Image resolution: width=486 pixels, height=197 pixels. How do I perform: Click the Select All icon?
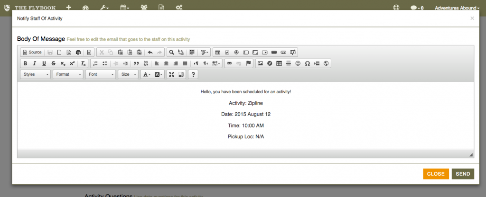(192, 52)
